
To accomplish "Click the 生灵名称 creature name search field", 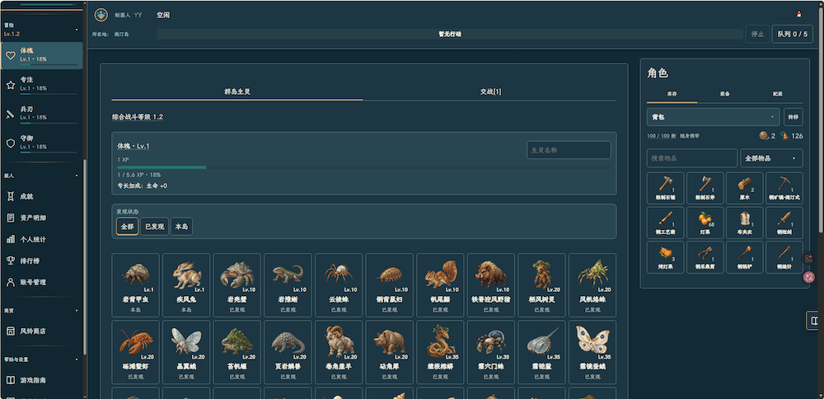I will (x=569, y=150).
